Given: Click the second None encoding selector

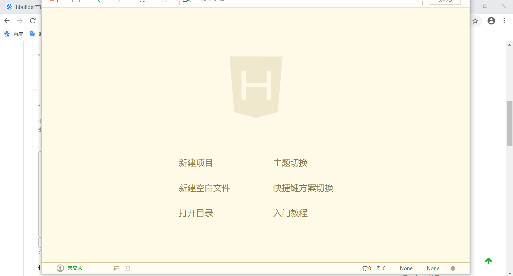Looking at the screenshot, I should click(433, 268).
